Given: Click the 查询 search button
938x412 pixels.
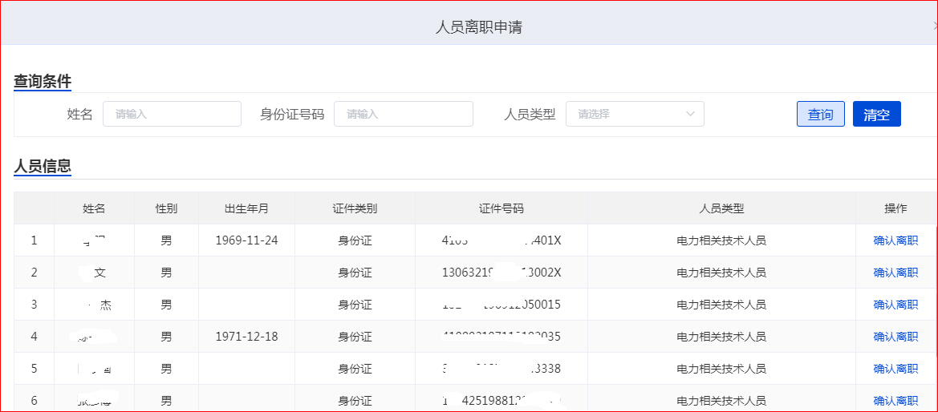Looking at the screenshot, I should pos(820,114).
